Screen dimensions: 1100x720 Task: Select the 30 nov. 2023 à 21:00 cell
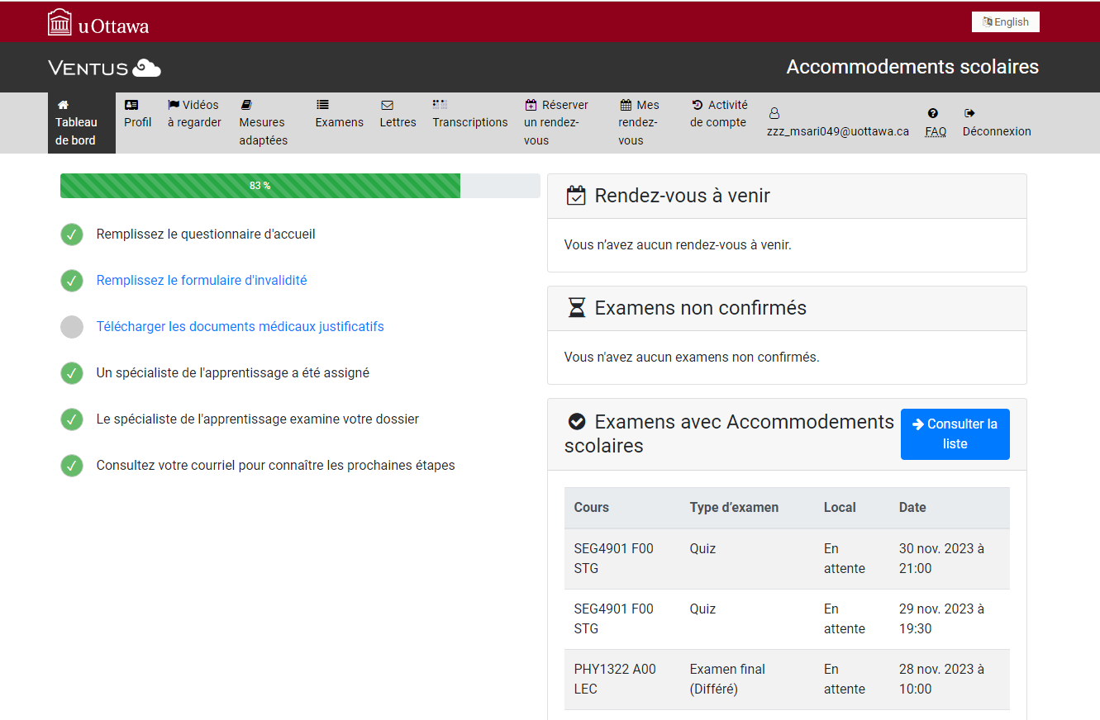pyautogui.click(x=950, y=559)
